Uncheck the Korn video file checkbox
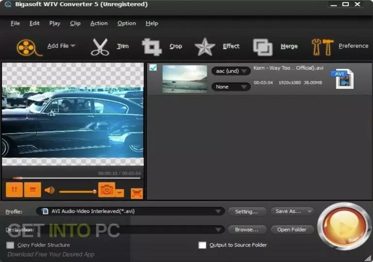This screenshot has height=262, width=373. coord(153,68)
